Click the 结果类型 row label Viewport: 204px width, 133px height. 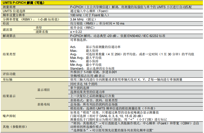pyautogui.click(x=9, y=54)
